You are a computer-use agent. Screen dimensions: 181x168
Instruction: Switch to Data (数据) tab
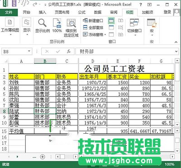[98, 12]
